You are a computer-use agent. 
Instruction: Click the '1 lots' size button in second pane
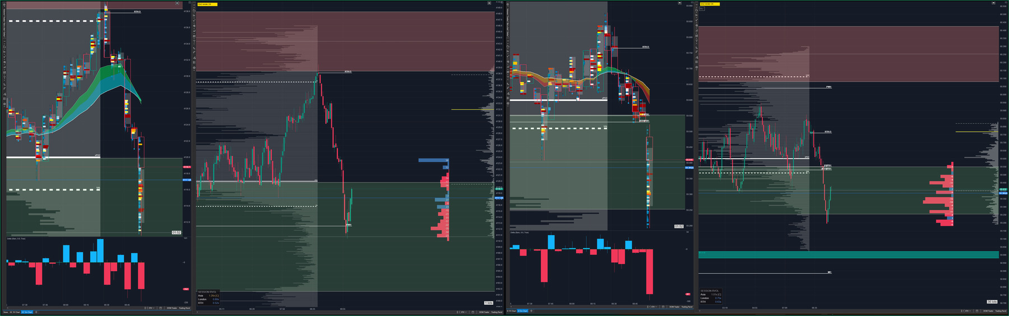[x=488, y=303]
